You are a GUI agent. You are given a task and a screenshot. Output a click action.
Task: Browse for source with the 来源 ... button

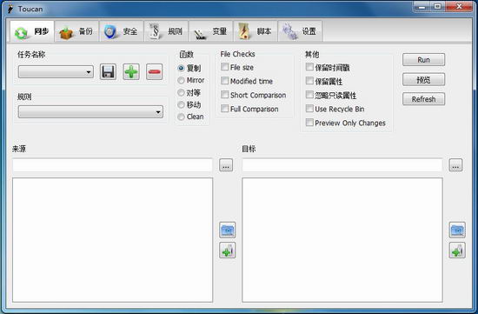226,165
